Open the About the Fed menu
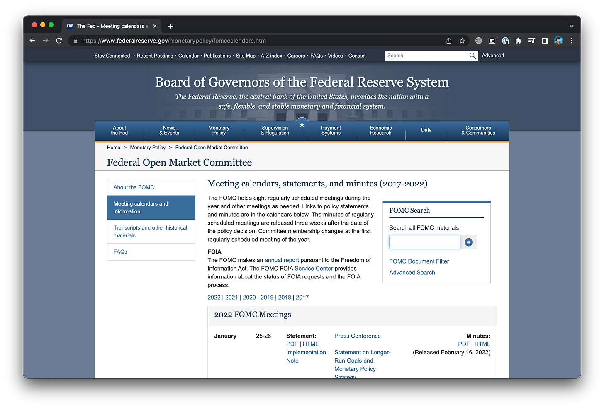Screen dimensions: 604x409 (x=119, y=131)
